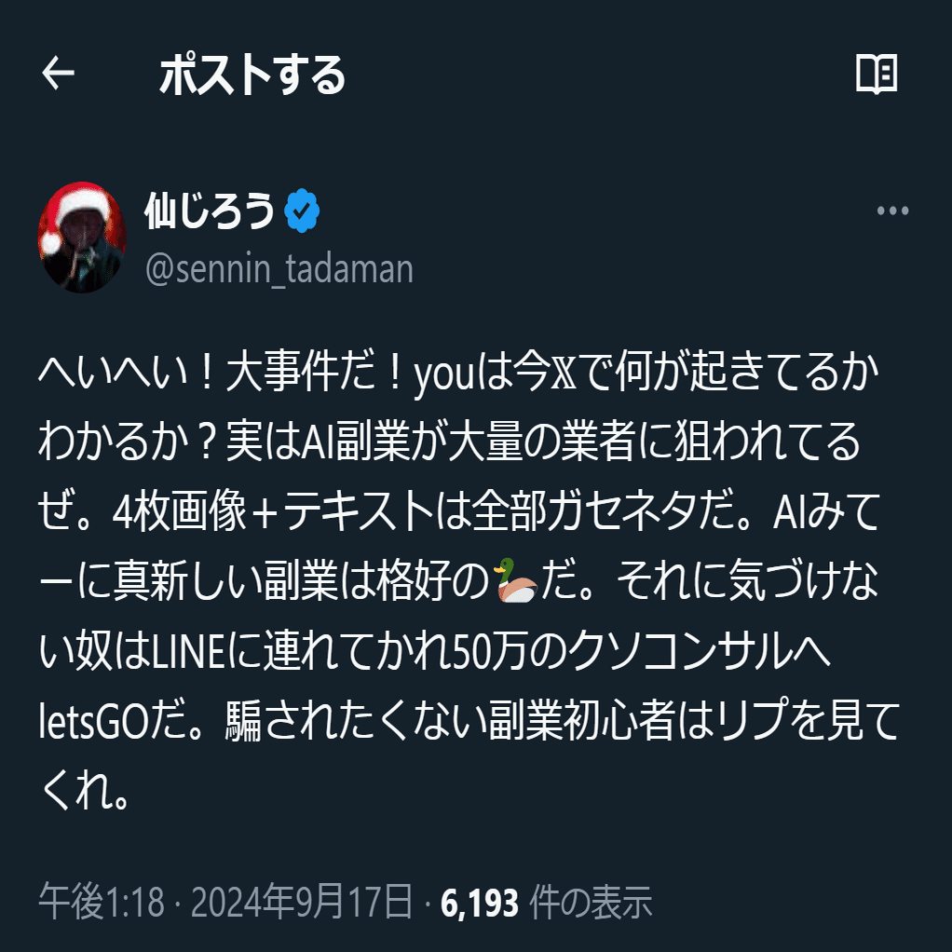The image size is (952, 952).
Task: Click the ポストする header title
Action: 252,75
